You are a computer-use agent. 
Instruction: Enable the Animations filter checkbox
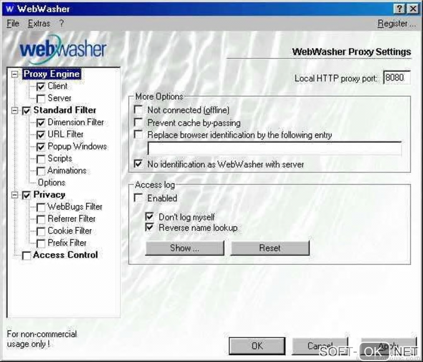41,171
